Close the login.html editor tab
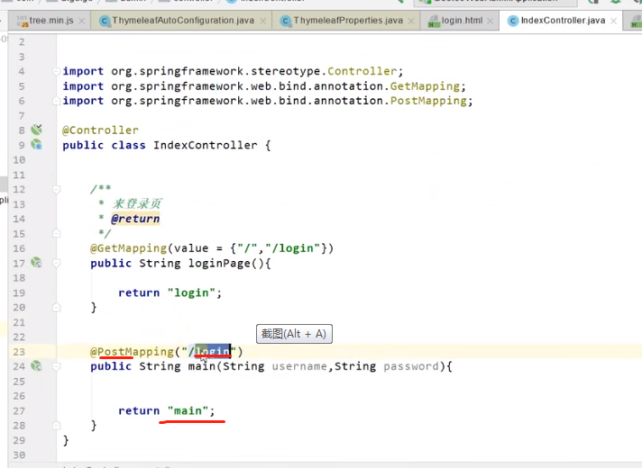This screenshot has width=642, height=468. pos(491,21)
